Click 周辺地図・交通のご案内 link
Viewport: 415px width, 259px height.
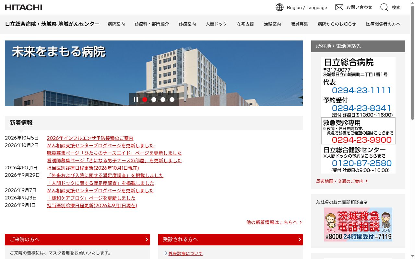click(x=342, y=181)
